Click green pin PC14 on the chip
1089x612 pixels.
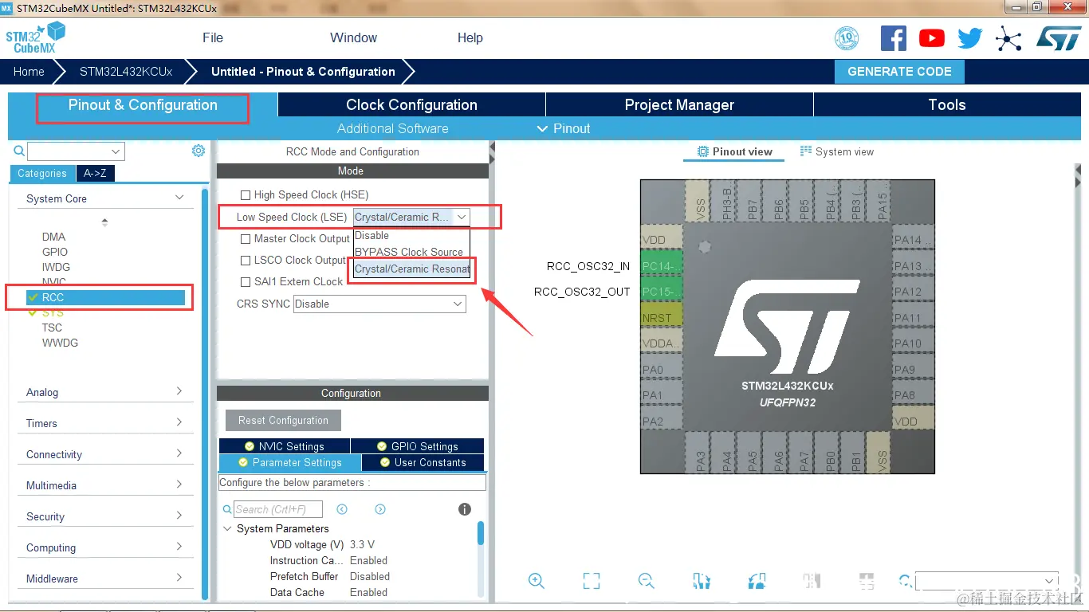(662, 265)
